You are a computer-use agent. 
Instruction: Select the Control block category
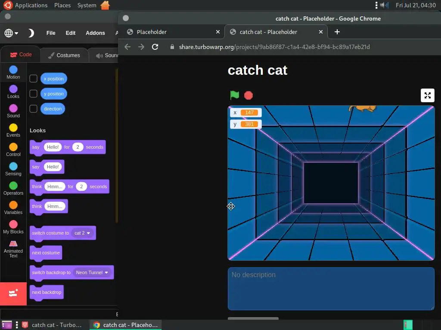click(13, 150)
